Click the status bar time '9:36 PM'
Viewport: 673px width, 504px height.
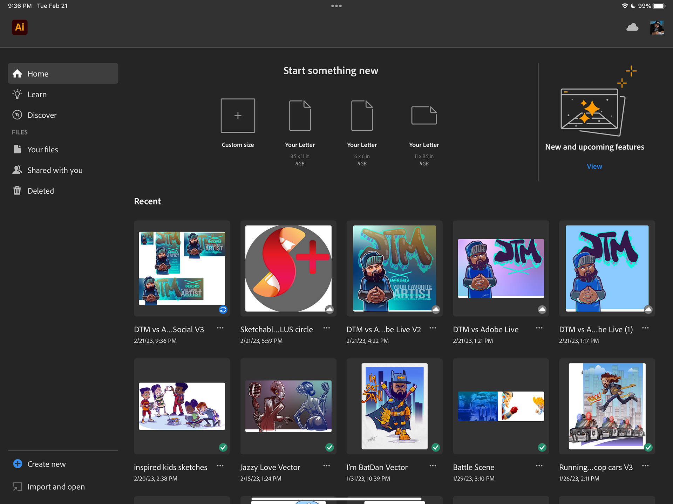point(20,6)
